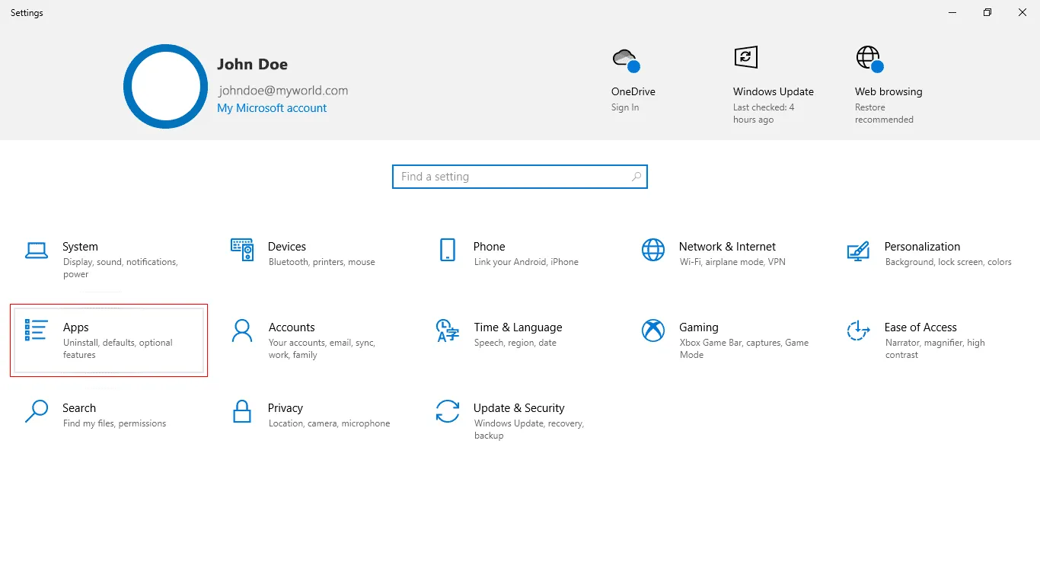Open the Update & Security refresh icon
Viewport: 1040px width, 562px height.
448,411
